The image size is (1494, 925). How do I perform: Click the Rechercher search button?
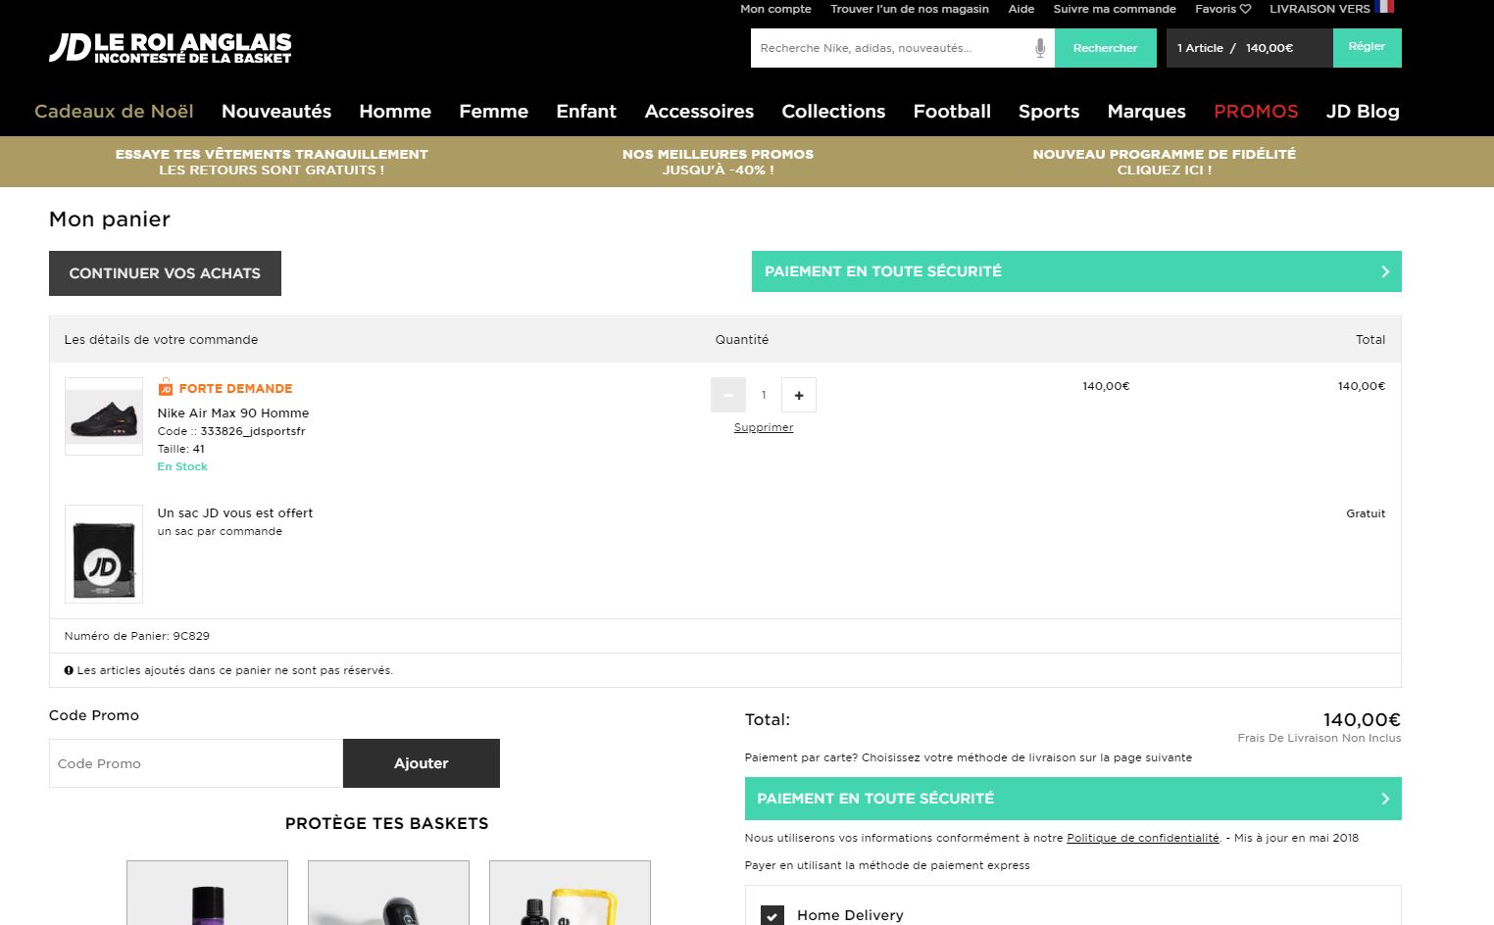click(x=1105, y=48)
